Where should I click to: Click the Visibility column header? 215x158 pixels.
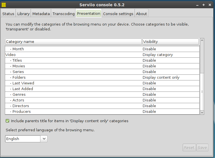tap(170, 41)
